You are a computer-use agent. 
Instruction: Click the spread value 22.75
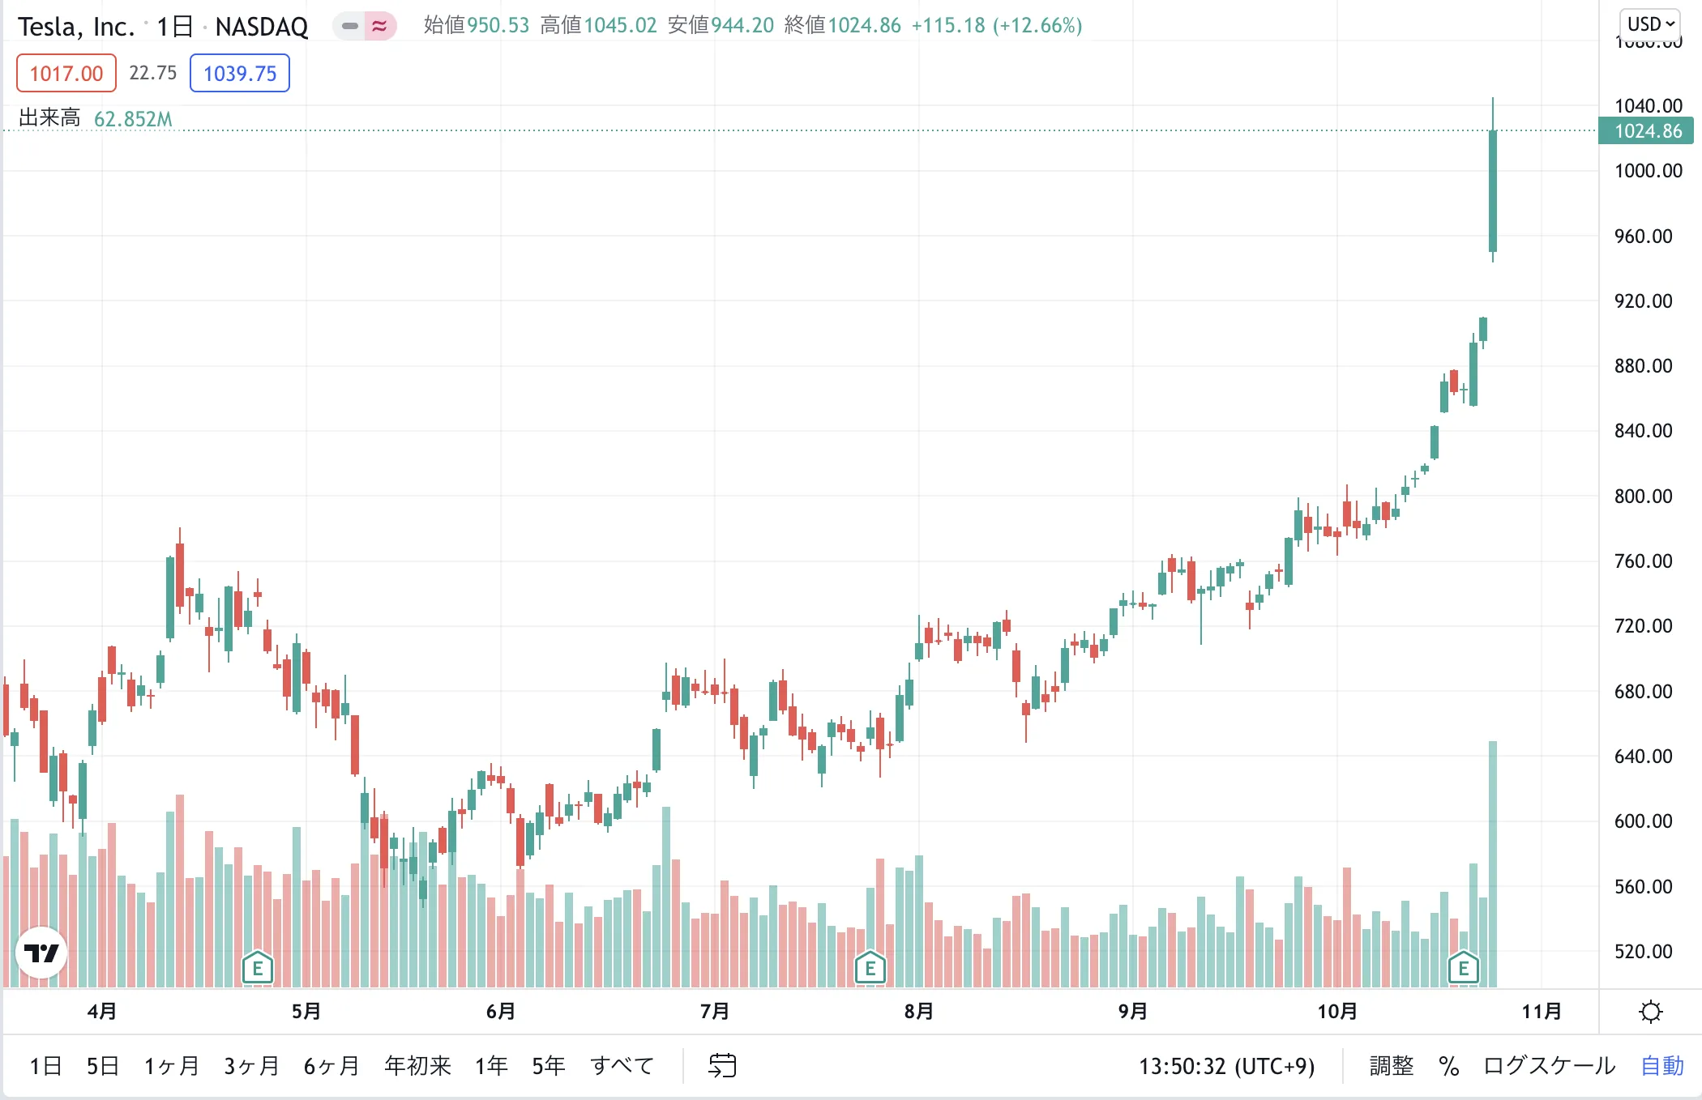(152, 73)
